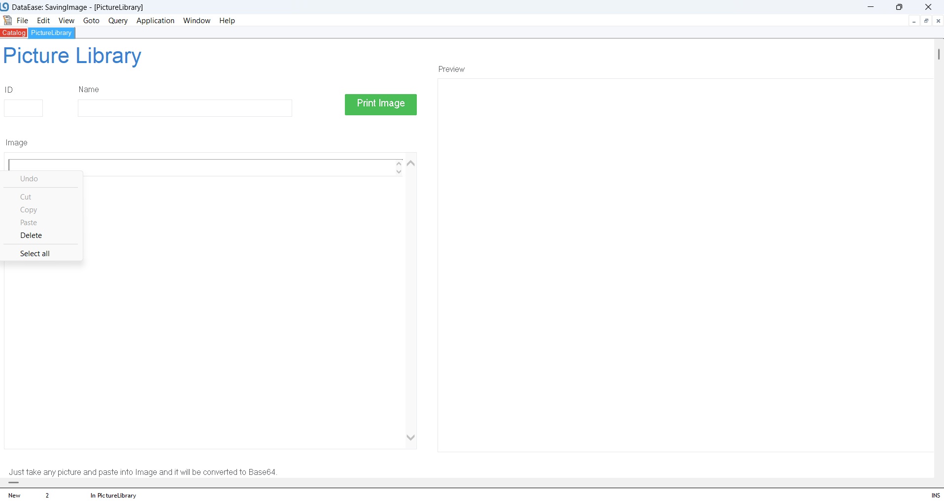Open the Goto menu

[x=91, y=21]
